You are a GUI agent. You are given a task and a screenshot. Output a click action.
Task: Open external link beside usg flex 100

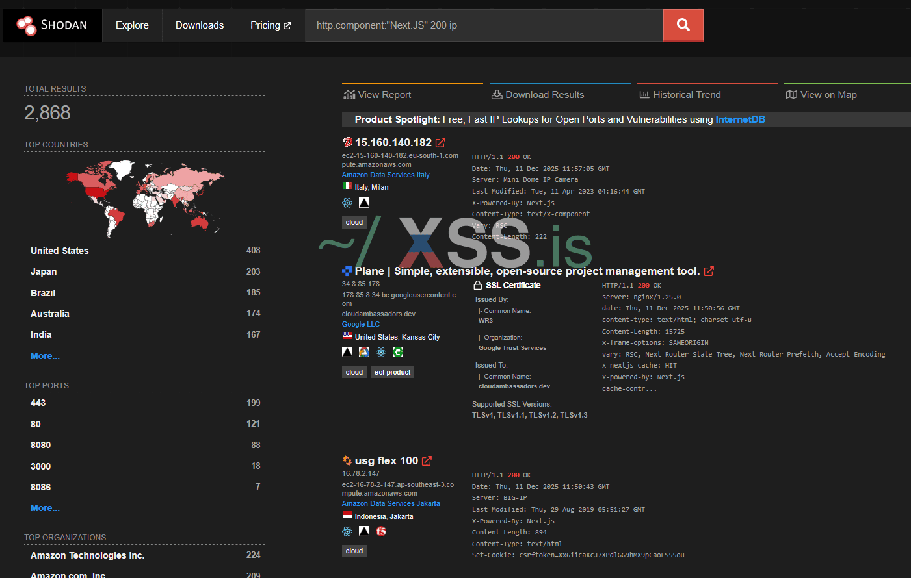(x=427, y=461)
